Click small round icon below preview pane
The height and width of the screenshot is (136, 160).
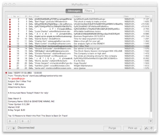pos(151,121)
